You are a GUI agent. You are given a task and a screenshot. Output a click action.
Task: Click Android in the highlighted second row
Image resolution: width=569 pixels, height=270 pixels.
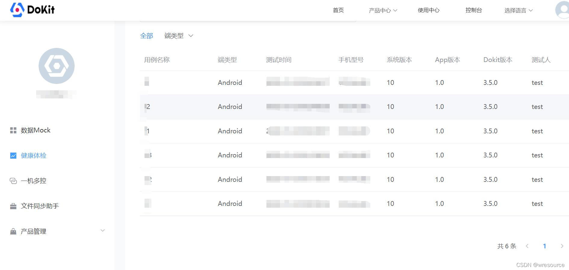(230, 107)
